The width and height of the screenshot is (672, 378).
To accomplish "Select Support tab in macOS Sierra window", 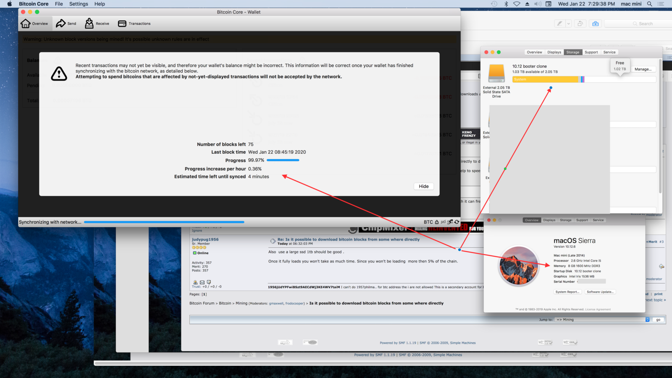I will click(582, 220).
